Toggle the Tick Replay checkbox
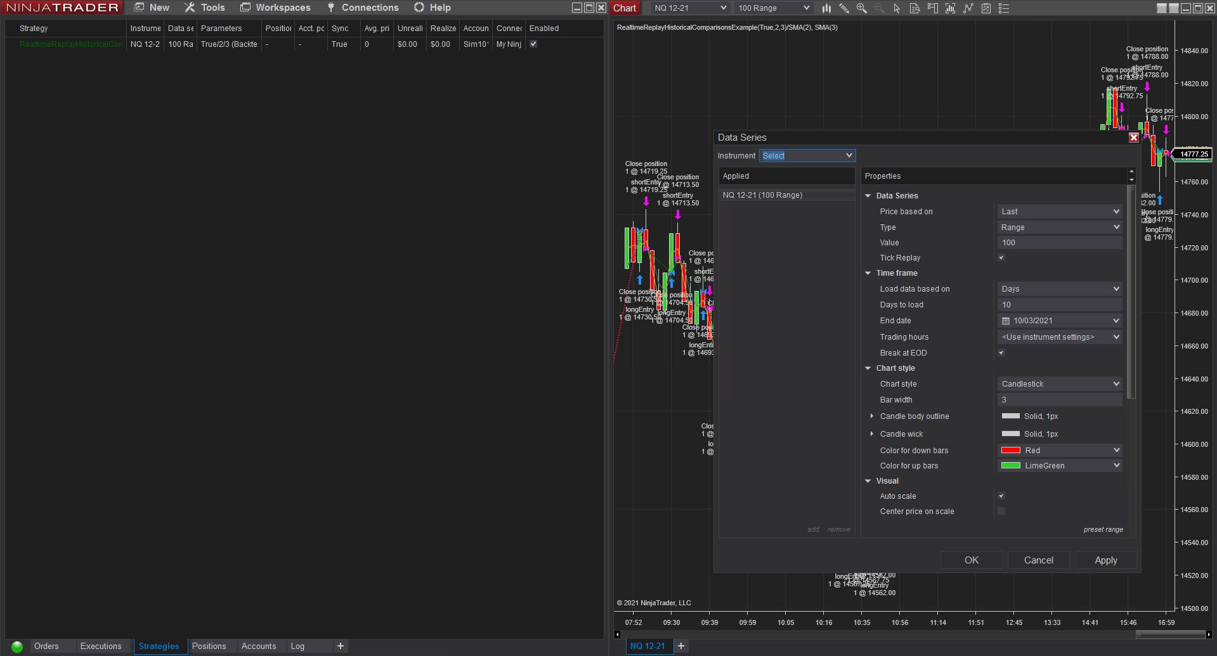This screenshot has width=1217, height=656. point(1001,258)
